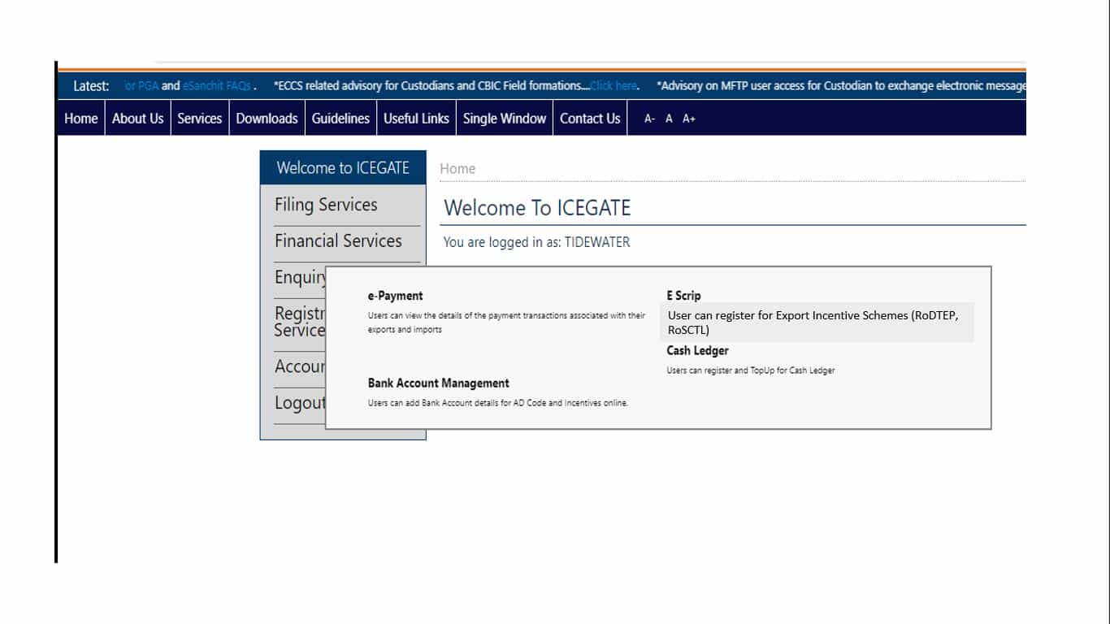The width and height of the screenshot is (1110, 624).
Task: Increase font size with A+ button
Action: (689, 119)
